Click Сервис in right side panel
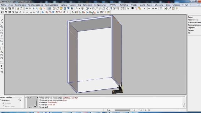The height and width of the screenshot is (113, 201). tap(191, 30)
